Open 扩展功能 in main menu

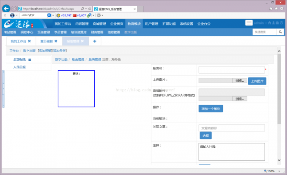169,24
